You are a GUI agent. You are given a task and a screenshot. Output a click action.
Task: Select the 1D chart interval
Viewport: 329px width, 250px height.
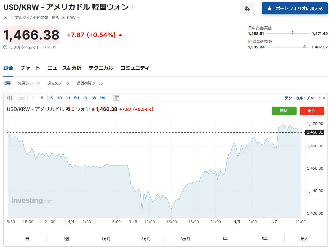(x=85, y=98)
